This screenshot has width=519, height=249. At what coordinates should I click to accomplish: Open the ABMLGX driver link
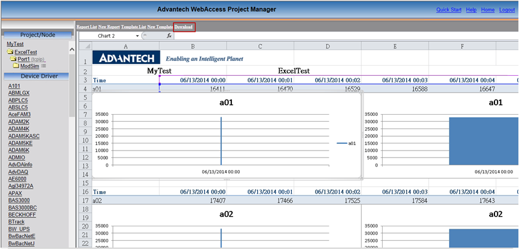[19, 93]
